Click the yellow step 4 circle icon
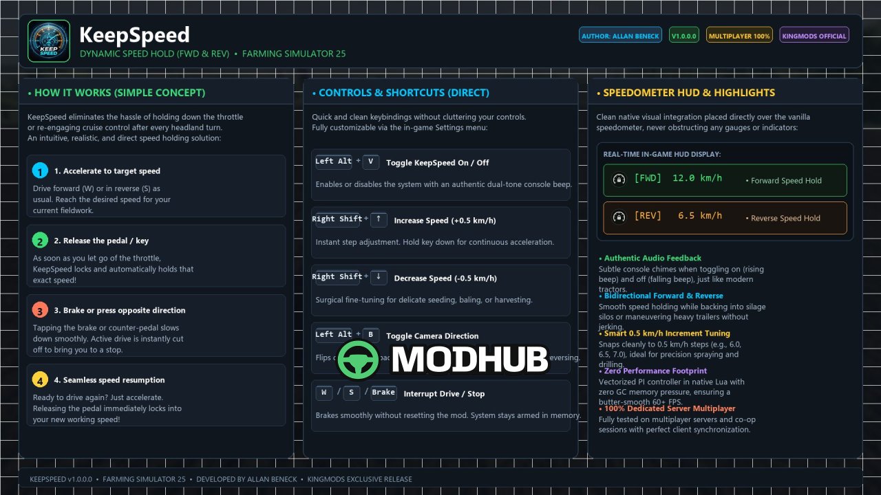The height and width of the screenshot is (495, 881). (40, 379)
